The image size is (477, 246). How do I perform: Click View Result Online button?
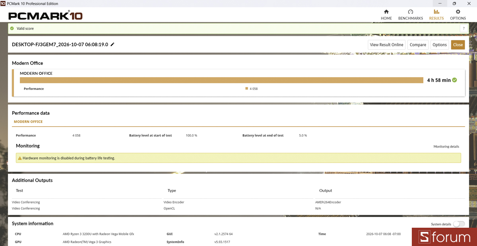[386, 45]
